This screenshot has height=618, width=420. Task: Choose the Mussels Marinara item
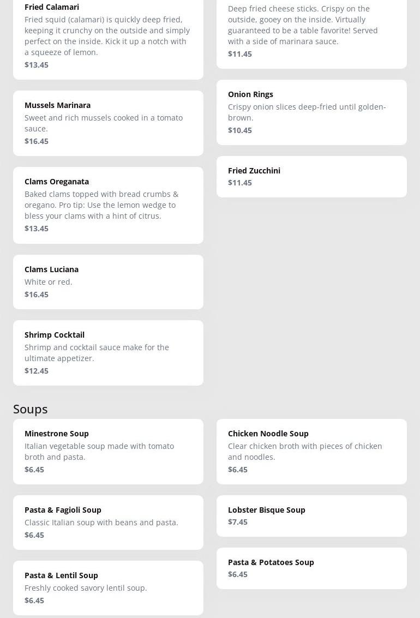click(57, 105)
